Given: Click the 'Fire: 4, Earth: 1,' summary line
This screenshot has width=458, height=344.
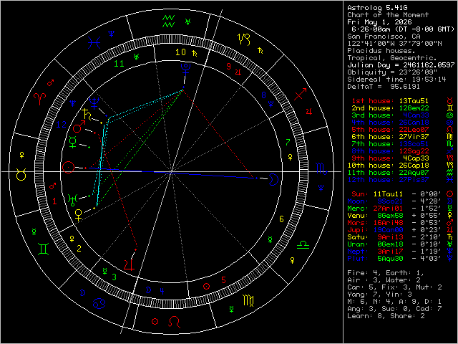Looking at the screenshot, I should coord(386,273).
